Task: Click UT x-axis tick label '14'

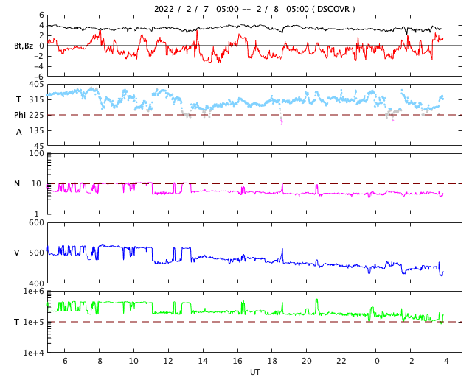Action: tap(203, 361)
